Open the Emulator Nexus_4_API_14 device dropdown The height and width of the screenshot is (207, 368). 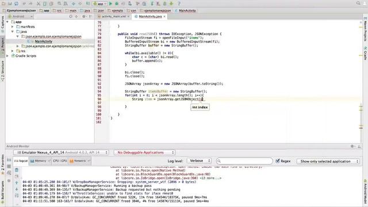(61, 152)
